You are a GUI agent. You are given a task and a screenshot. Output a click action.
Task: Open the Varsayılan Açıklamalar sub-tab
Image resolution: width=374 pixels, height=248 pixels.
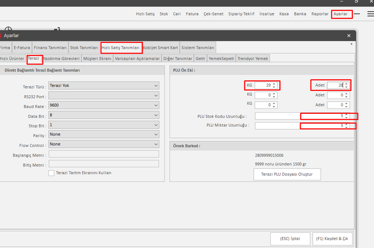(x=137, y=59)
